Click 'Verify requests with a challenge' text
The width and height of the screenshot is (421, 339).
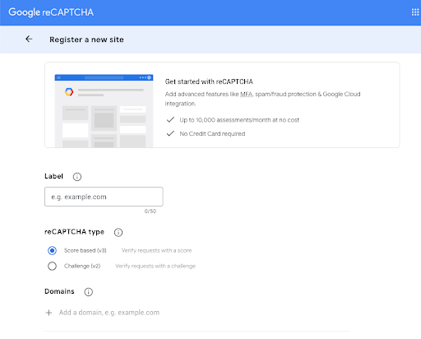click(155, 266)
